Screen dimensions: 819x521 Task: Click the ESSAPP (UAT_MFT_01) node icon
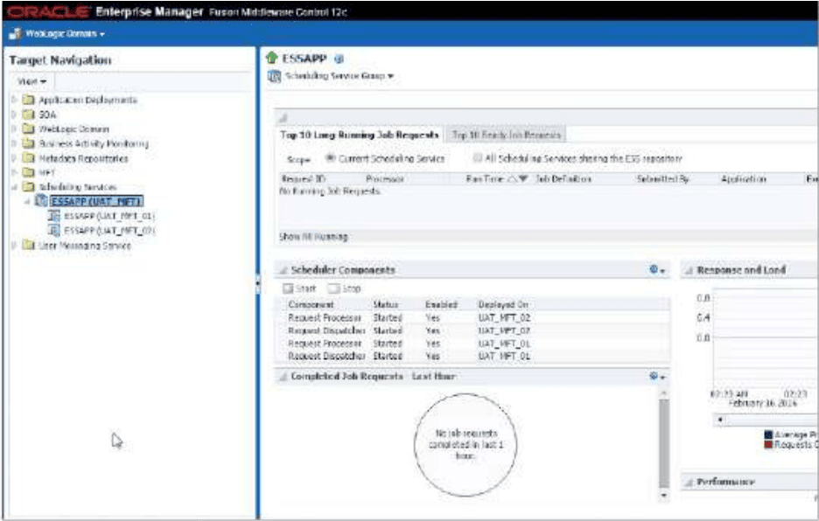point(53,216)
